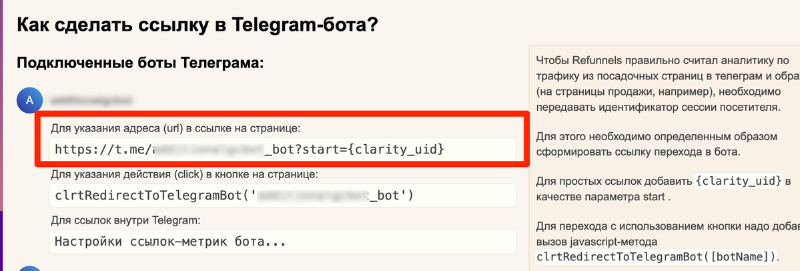Select the blurred bot name beside avatar A
This screenshot has height=271, width=800.
91,99
